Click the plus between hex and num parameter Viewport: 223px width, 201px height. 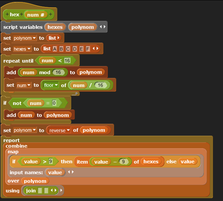[x=21, y=14]
